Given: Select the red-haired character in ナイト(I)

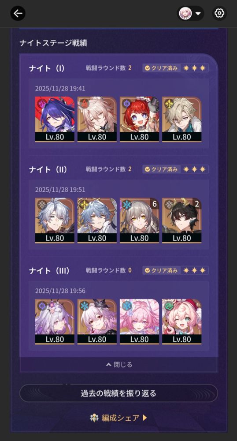Looking at the screenshot, I should [140, 119].
